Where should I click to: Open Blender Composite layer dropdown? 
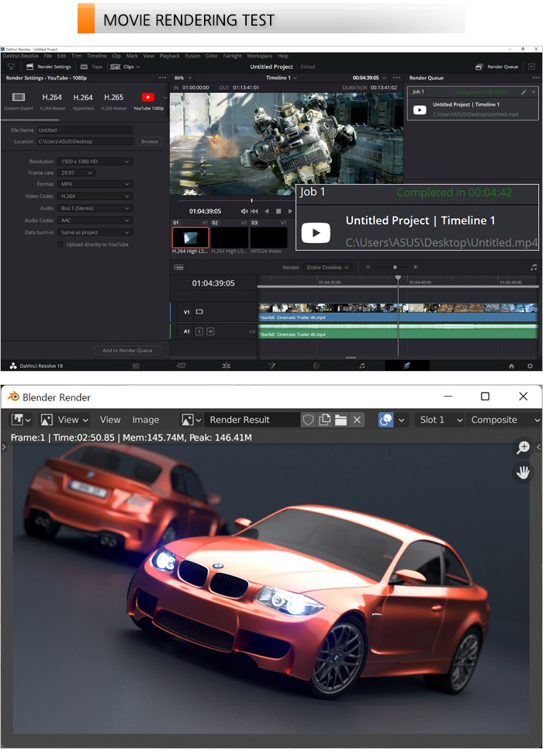point(503,420)
